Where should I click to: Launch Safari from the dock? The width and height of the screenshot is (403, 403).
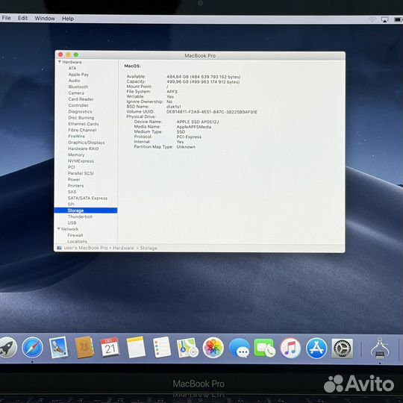[32, 348]
